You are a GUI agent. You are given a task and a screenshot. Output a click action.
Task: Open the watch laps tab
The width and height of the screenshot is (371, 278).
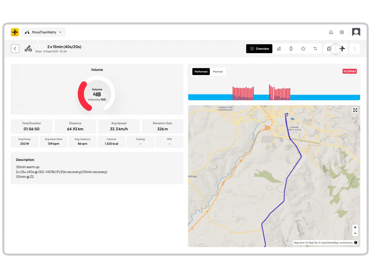tap(291, 49)
